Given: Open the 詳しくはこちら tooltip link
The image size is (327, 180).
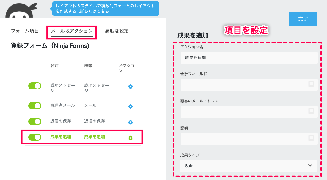Looking at the screenshot, I should click(x=95, y=11).
